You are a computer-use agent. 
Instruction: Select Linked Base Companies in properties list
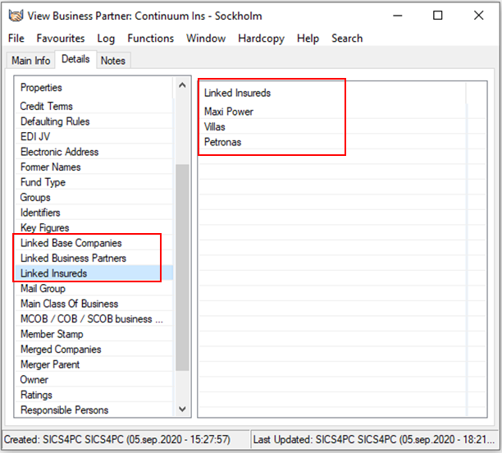click(x=71, y=243)
